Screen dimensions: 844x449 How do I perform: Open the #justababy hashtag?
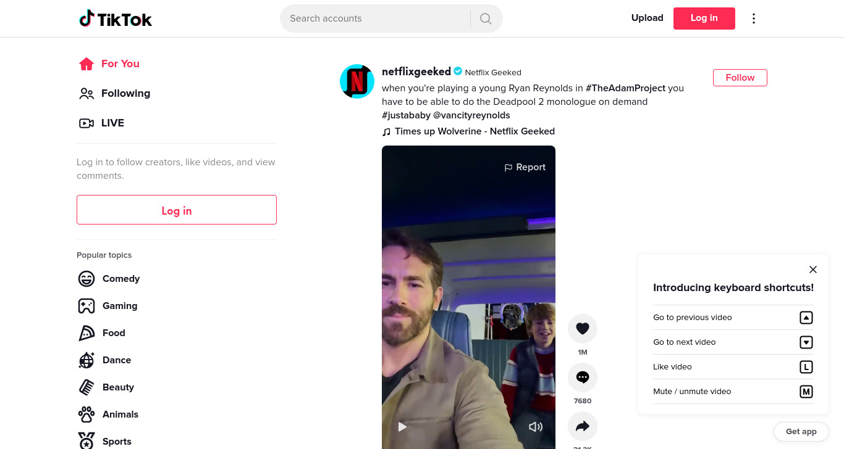(406, 115)
